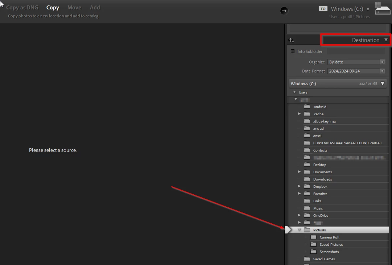Click the Links folder icon
Viewport: 392px width, 265px height.
307,201
